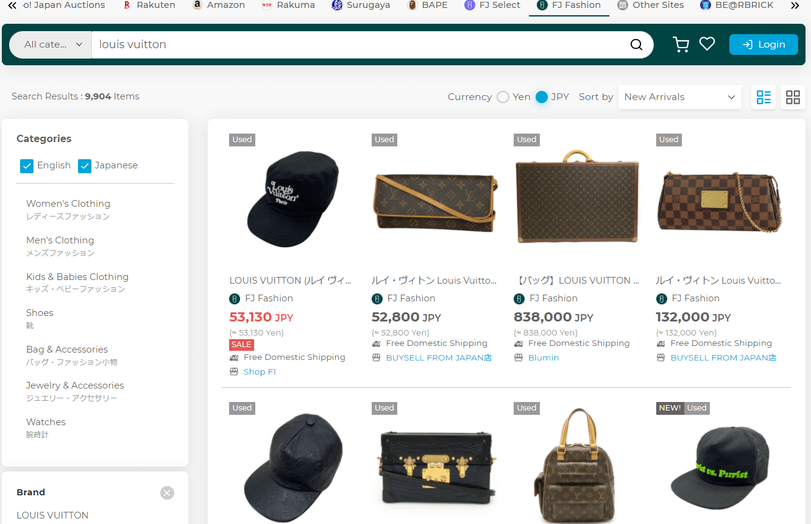Click the BE@RBRICK logo icon
The height and width of the screenshot is (524, 811).
(706, 5)
